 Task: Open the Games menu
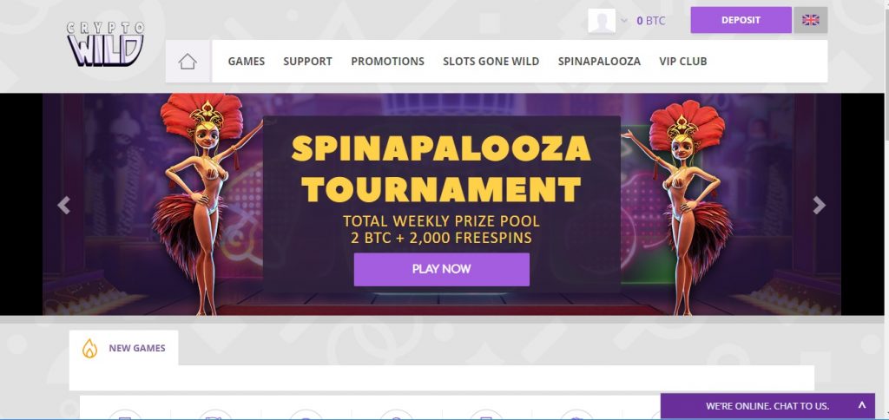tap(246, 62)
